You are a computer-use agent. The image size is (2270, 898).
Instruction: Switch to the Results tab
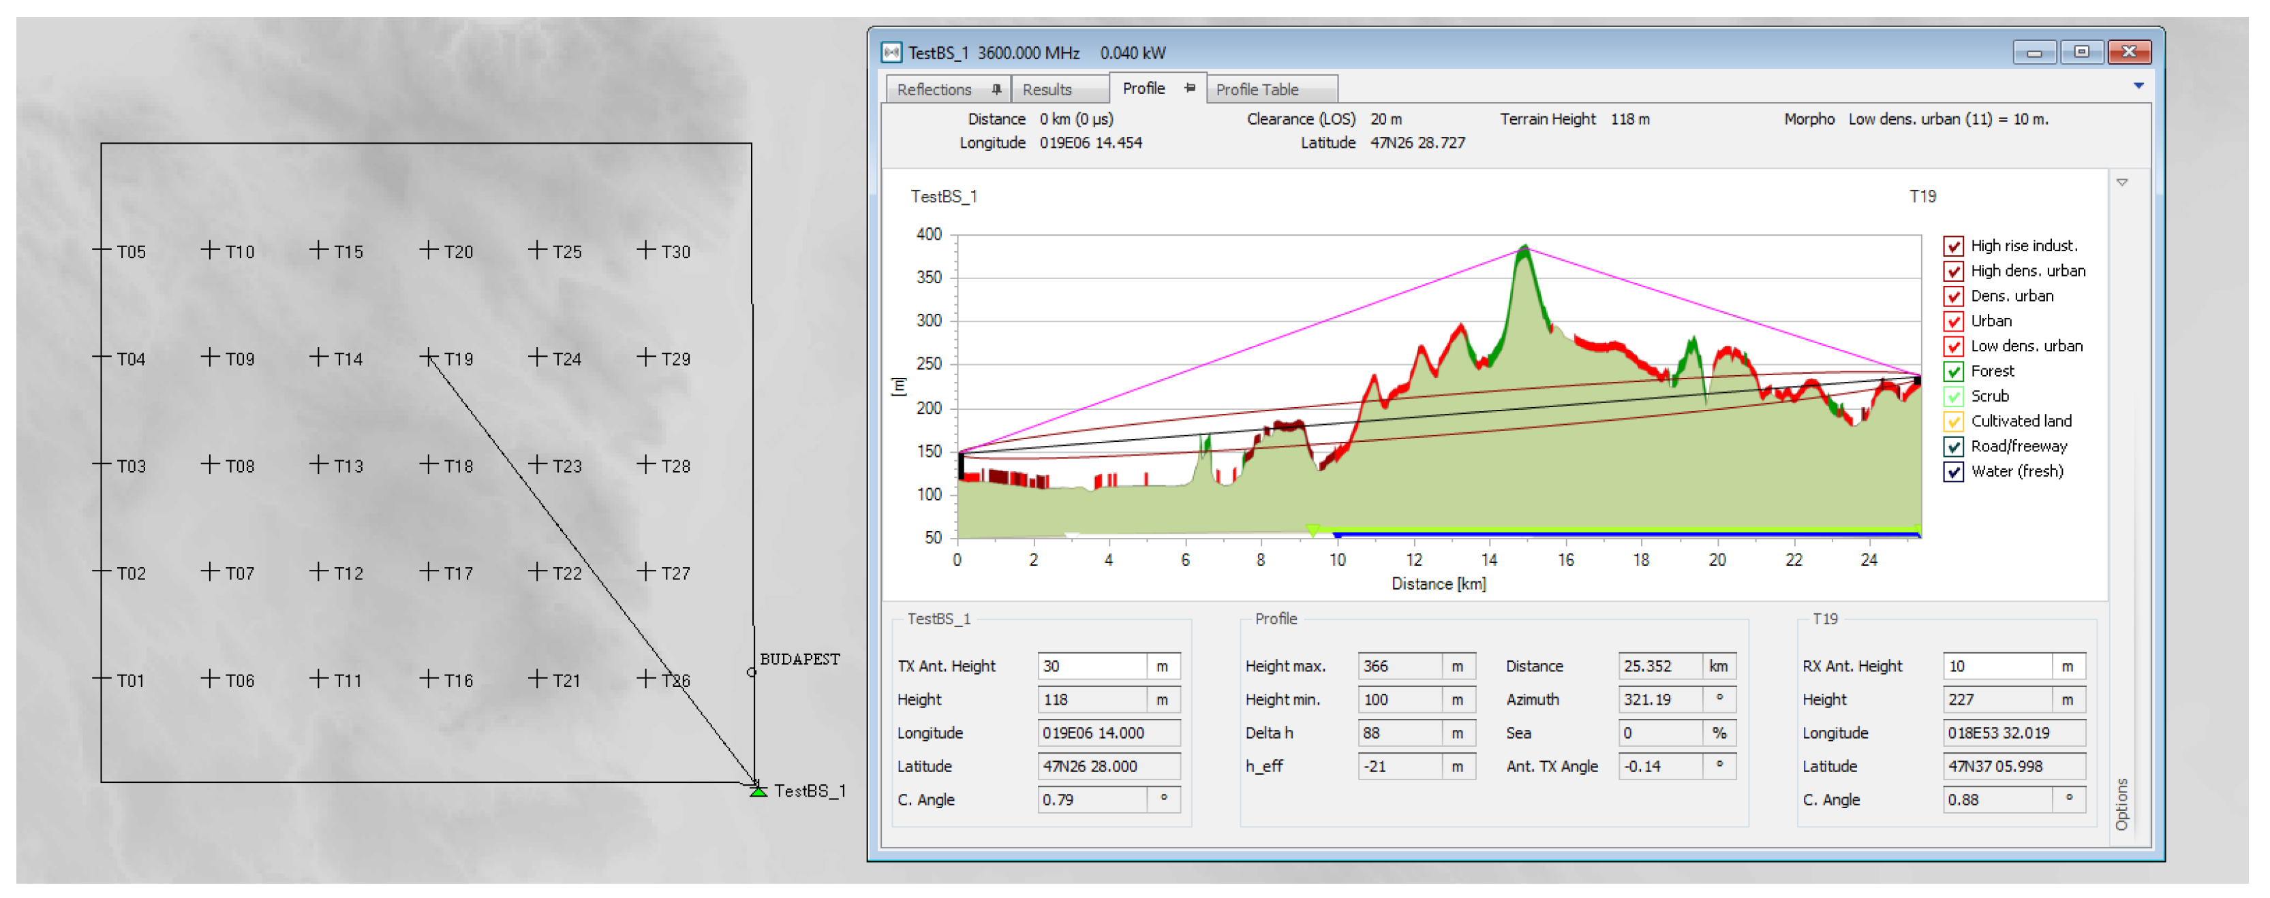[x=1047, y=89]
